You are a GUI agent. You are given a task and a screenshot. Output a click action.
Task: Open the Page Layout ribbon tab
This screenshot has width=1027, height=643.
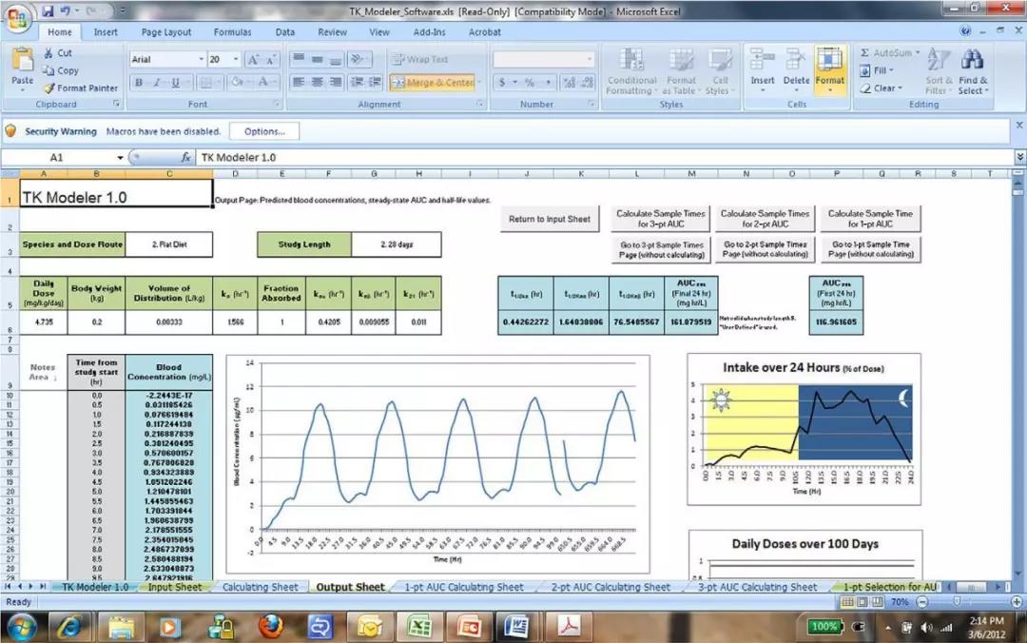165,31
